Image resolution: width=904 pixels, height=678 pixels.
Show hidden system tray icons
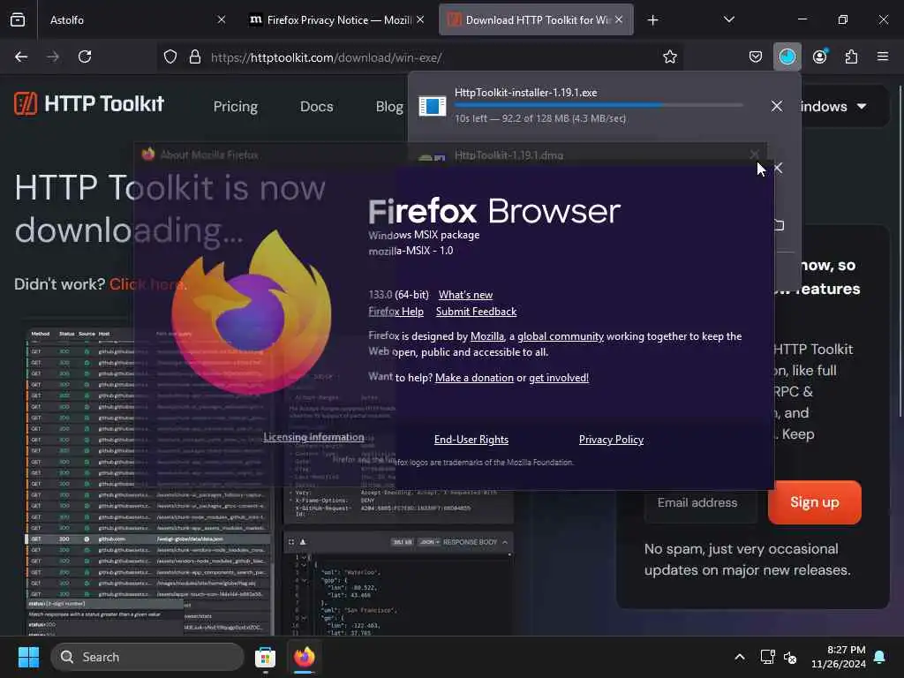(x=739, y=657)
